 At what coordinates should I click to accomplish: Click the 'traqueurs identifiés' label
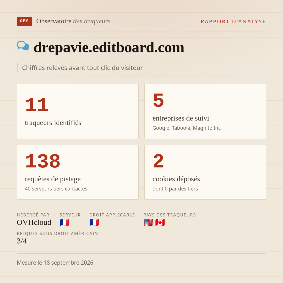tap(53, 123)
